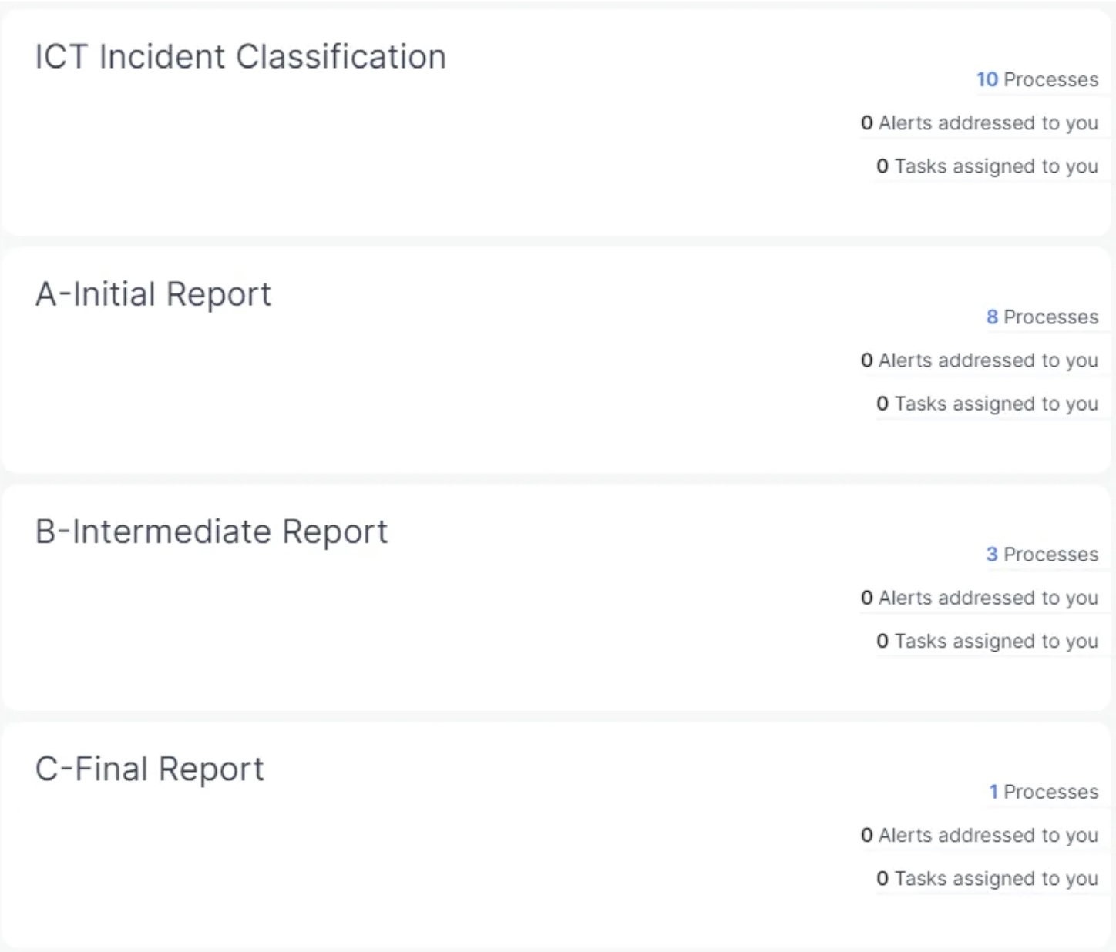Open the ICT Incident Classification title
Viewport: 1116px width, 952px height.
point(240,57)
